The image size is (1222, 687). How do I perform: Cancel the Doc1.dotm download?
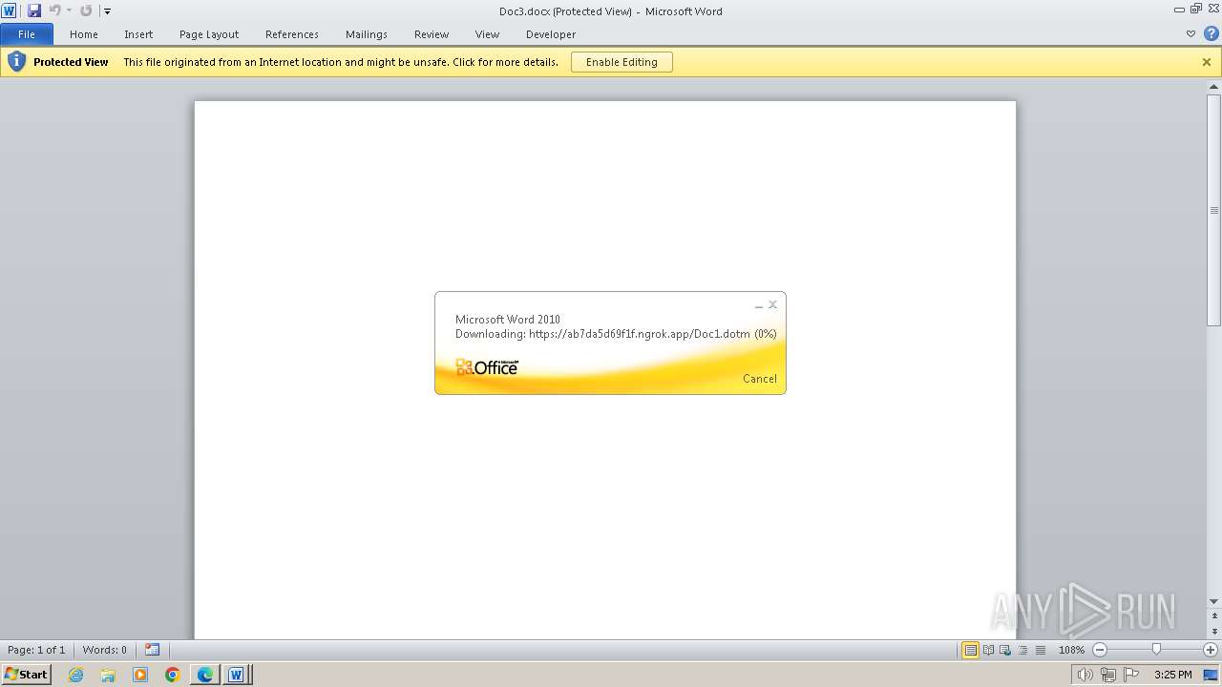[760, 379]
